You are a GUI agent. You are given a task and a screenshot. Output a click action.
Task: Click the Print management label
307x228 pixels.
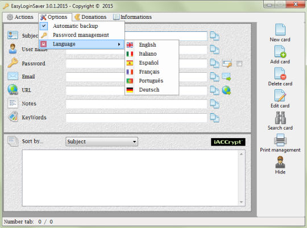(x=280, y=150)
